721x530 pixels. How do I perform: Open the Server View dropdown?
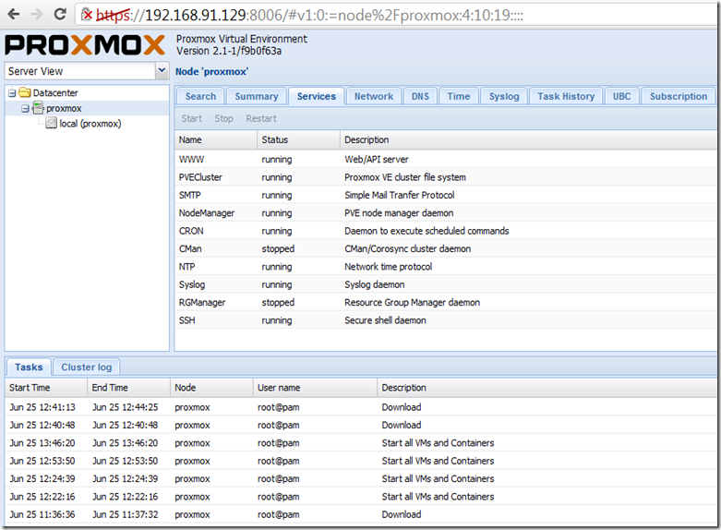pyautogui.click(x=162, y=71)
